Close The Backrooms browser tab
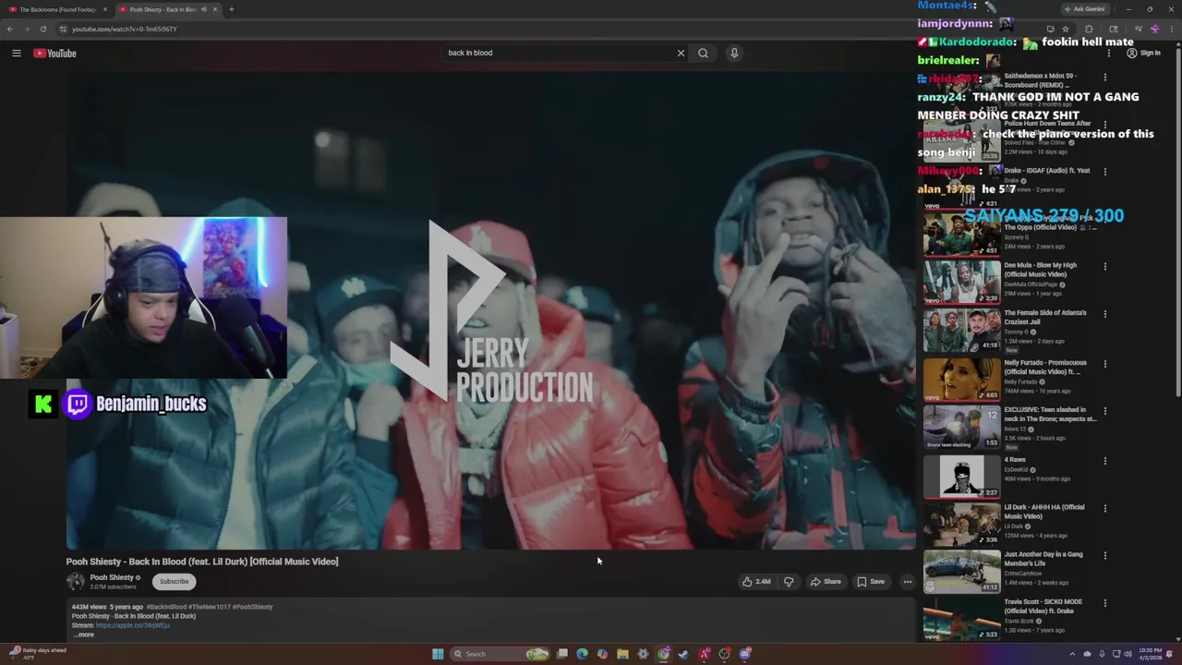Screen dimensions: 1182x665 (x=105, y=9)
